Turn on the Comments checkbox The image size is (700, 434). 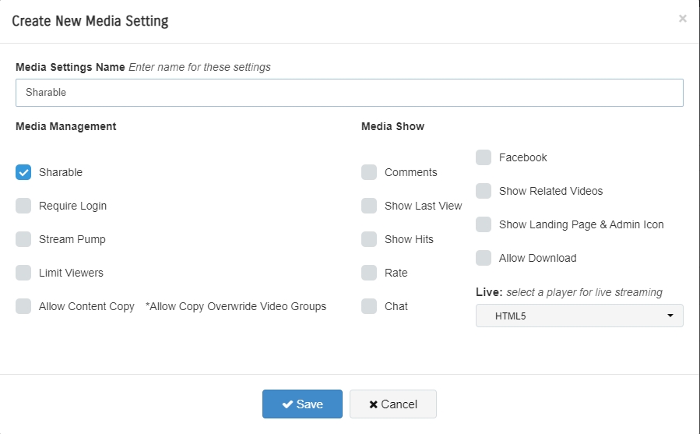(x=369, y=172)
